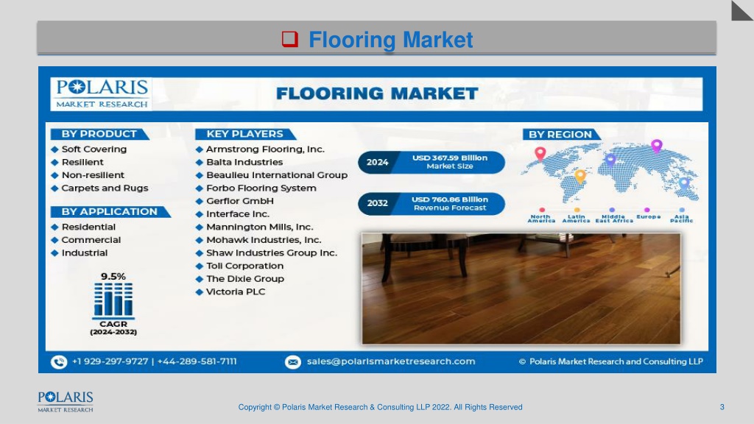Click the Polaris Market Research logo in the banner
The image size is (754, 424).
[101, 94]
